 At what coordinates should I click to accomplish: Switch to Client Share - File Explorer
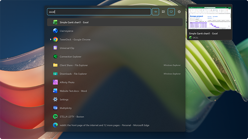click(115, 65)
